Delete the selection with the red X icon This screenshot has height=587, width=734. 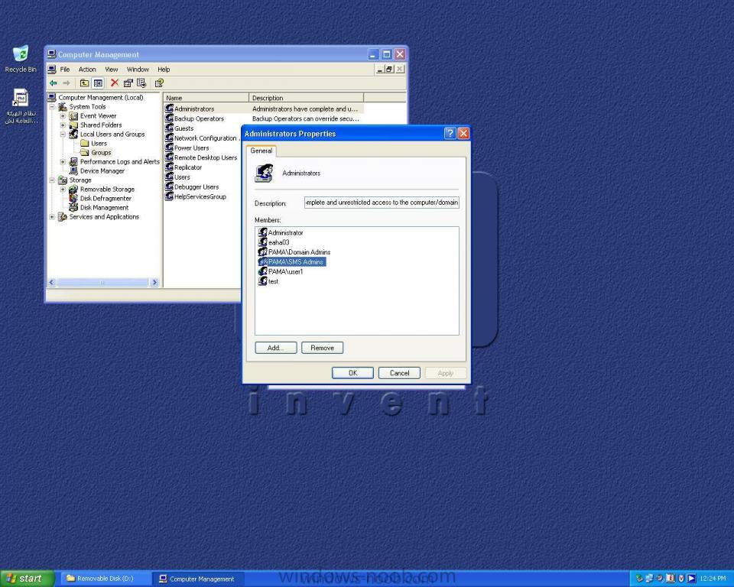pyautogui.click(x=114, y=83)
